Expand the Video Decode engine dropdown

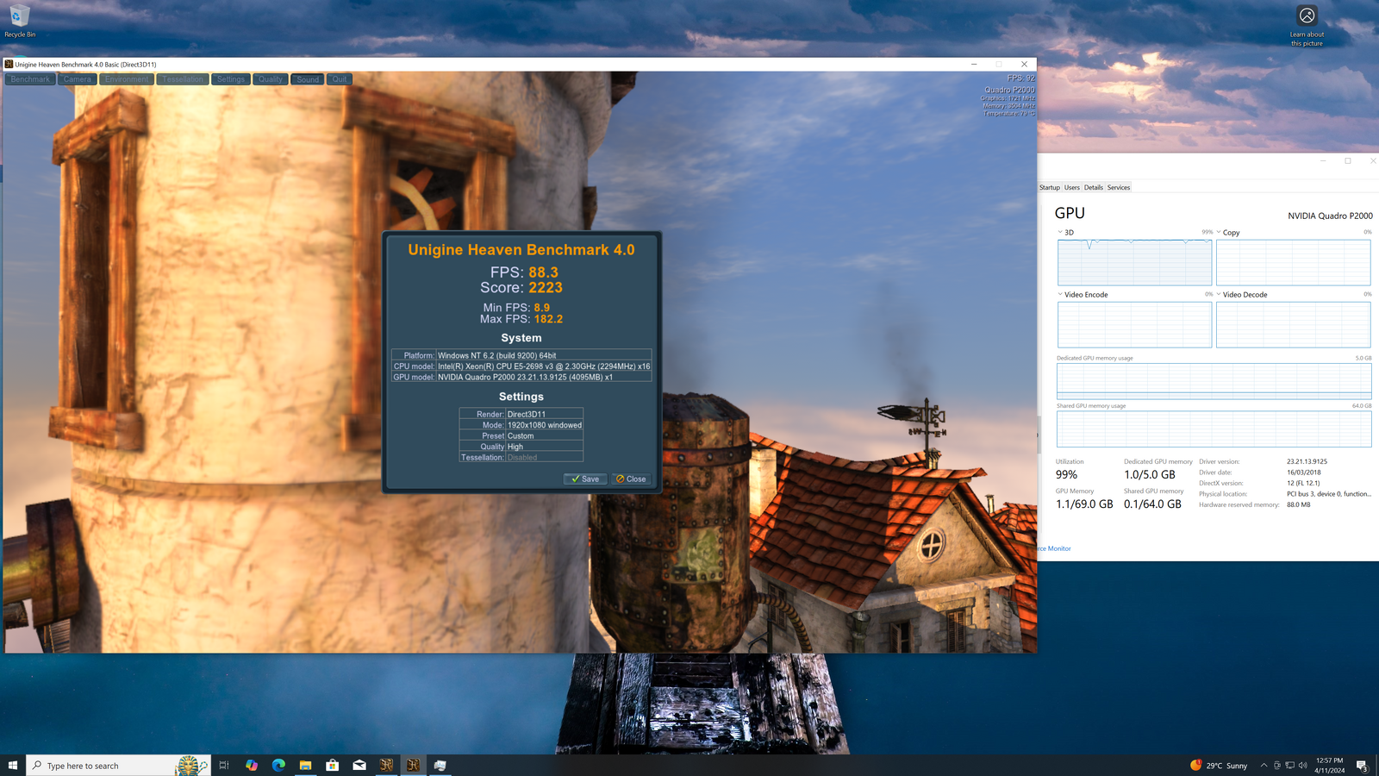pyautogui.click(x=1219, y=294)
